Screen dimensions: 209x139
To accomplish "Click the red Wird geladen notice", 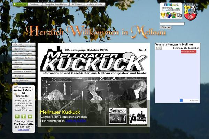I will click(189, 52).
